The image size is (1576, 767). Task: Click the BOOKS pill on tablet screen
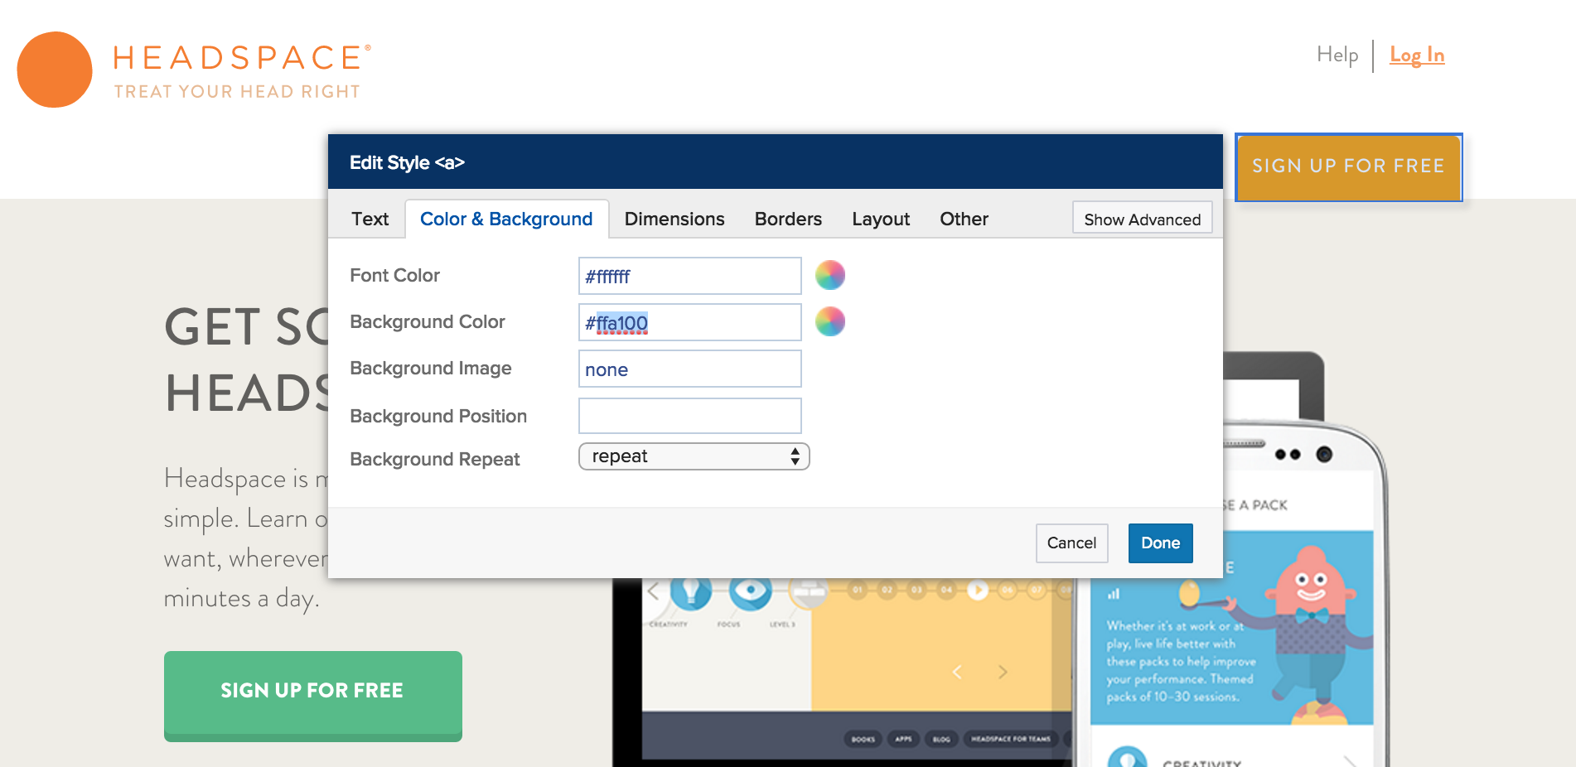pos(863,739)
